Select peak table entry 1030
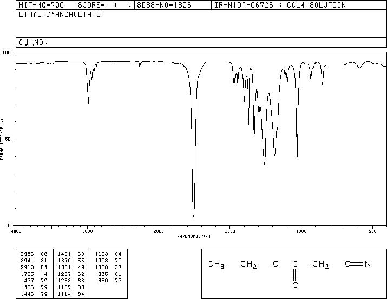The image size is (387, 299). [x=101, y=267]
